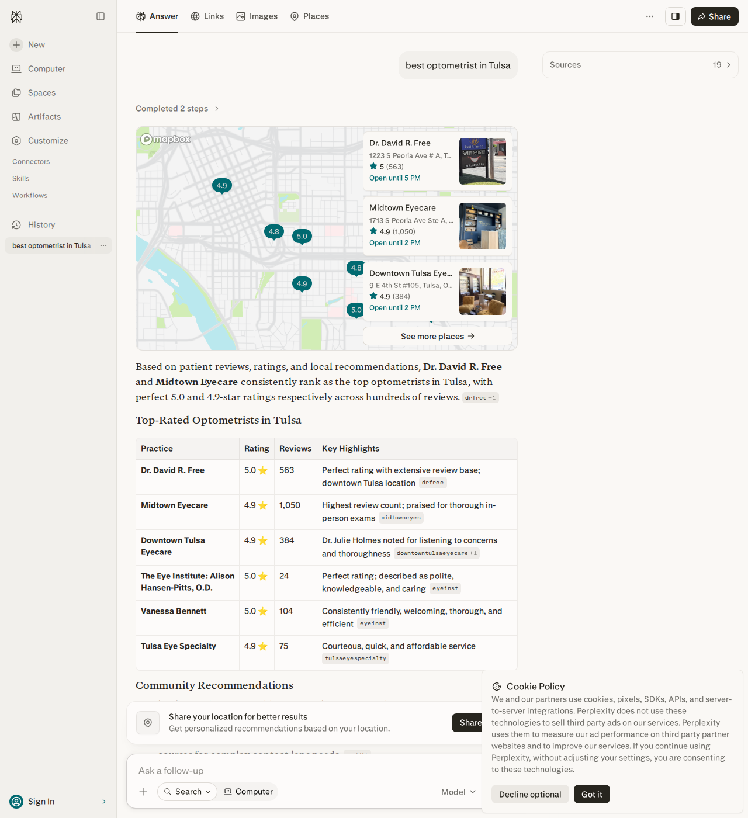Select Computer mode in follow-up bar
Screen dimensions: 748x818
coord(248,792)
